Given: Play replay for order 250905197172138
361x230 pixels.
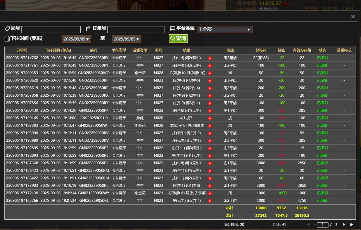Looking at the screenshot, I should (210, 193).
